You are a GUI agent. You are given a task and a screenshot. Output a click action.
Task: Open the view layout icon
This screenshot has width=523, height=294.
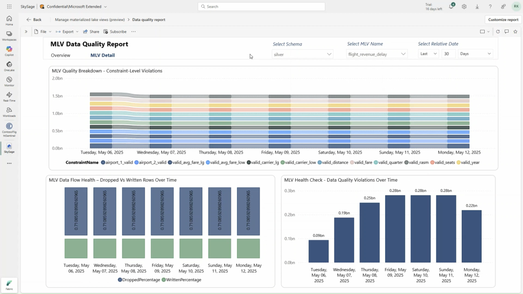482,31
